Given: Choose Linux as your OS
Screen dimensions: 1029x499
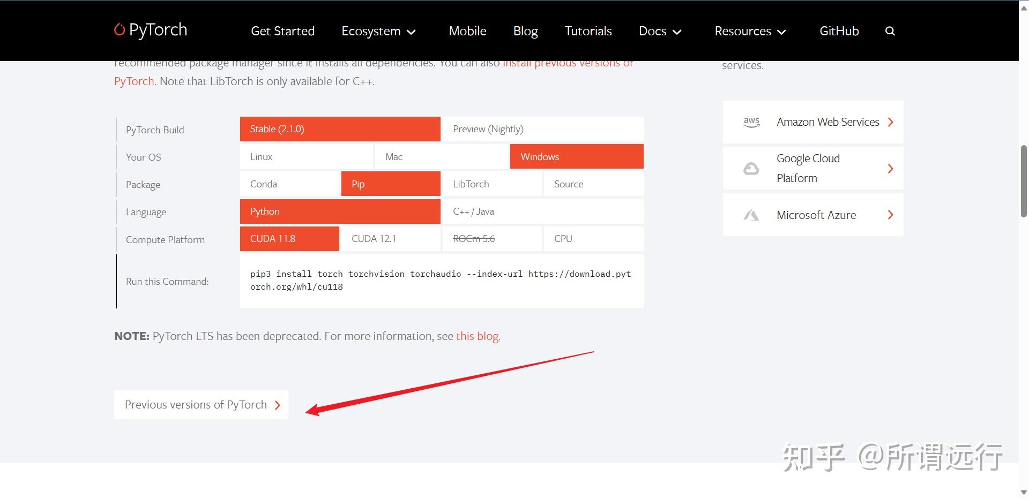Looking at the screenshot, I should tap(306, 157).
